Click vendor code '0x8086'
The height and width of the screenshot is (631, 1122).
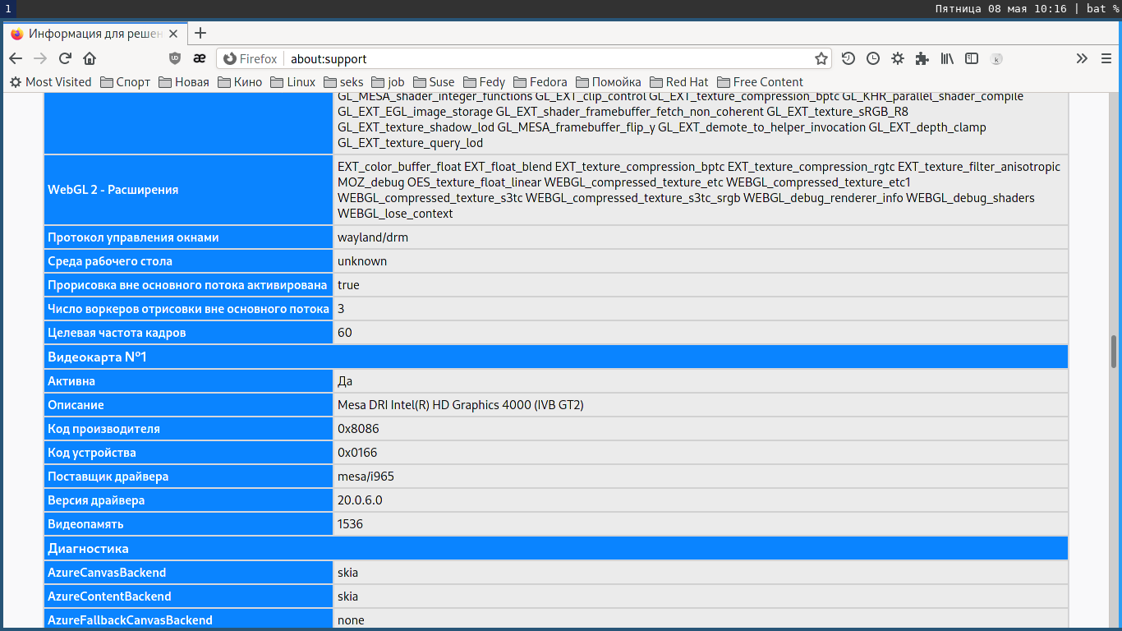(358, 429)
